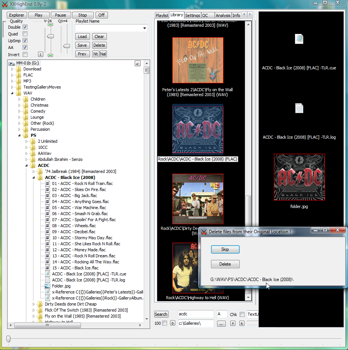Click the 'F' button near the Galleries path
This screenshot has width=348, height=350.
[x=233, y=323]
